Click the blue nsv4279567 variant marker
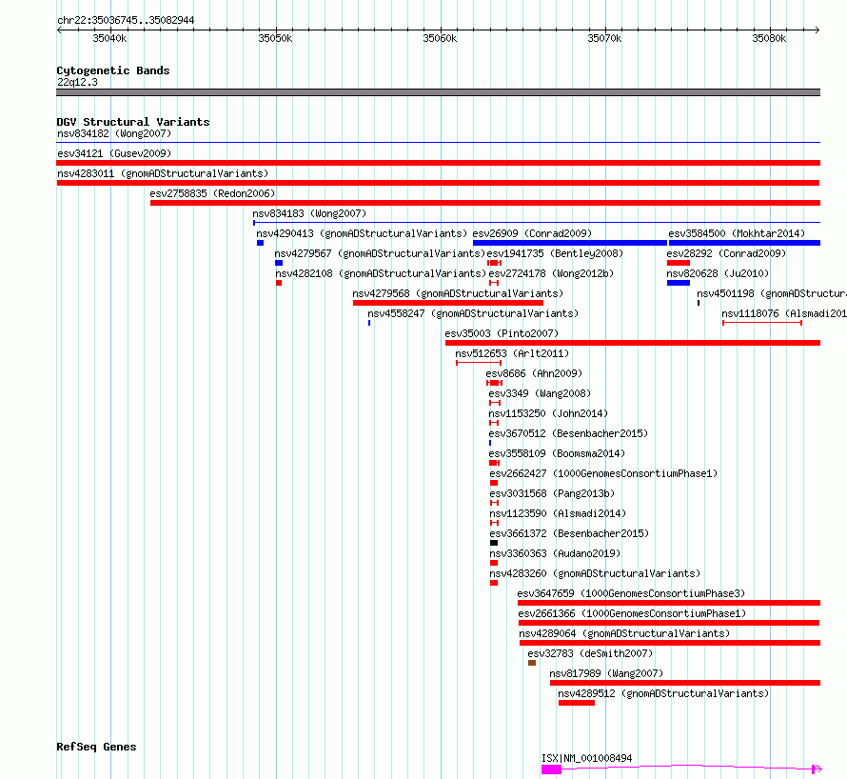Screen dimensions: 847x779 [x=279, y=263]
